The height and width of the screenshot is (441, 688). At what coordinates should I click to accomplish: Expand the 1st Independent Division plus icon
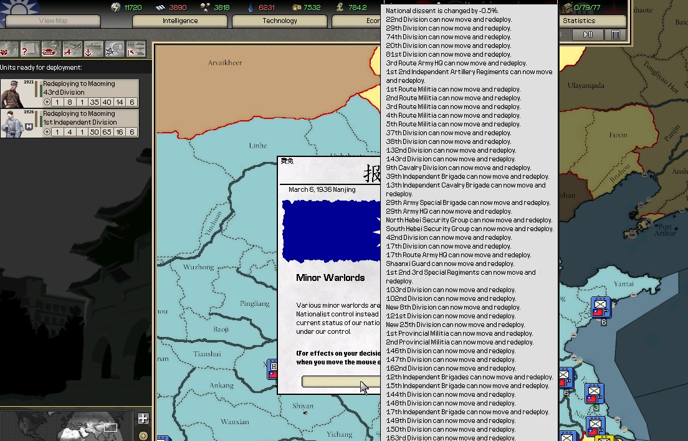(x=47, y=132)
